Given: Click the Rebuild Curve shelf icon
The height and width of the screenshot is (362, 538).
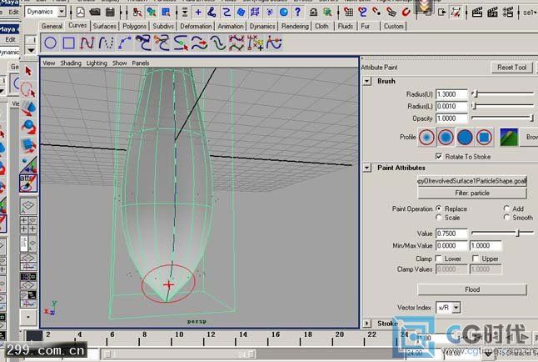Looking at the screenshot, I should [236, 43].
